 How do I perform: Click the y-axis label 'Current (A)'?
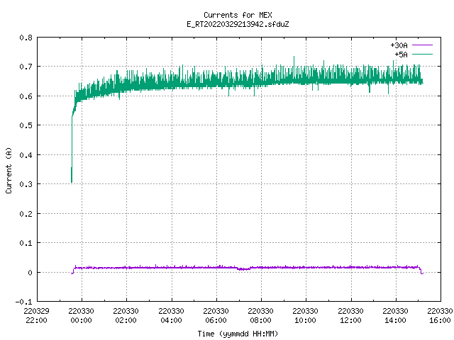[9, 170]
